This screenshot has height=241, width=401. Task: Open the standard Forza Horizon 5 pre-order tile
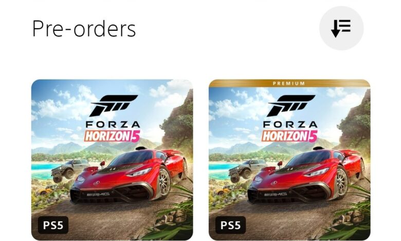112,160
